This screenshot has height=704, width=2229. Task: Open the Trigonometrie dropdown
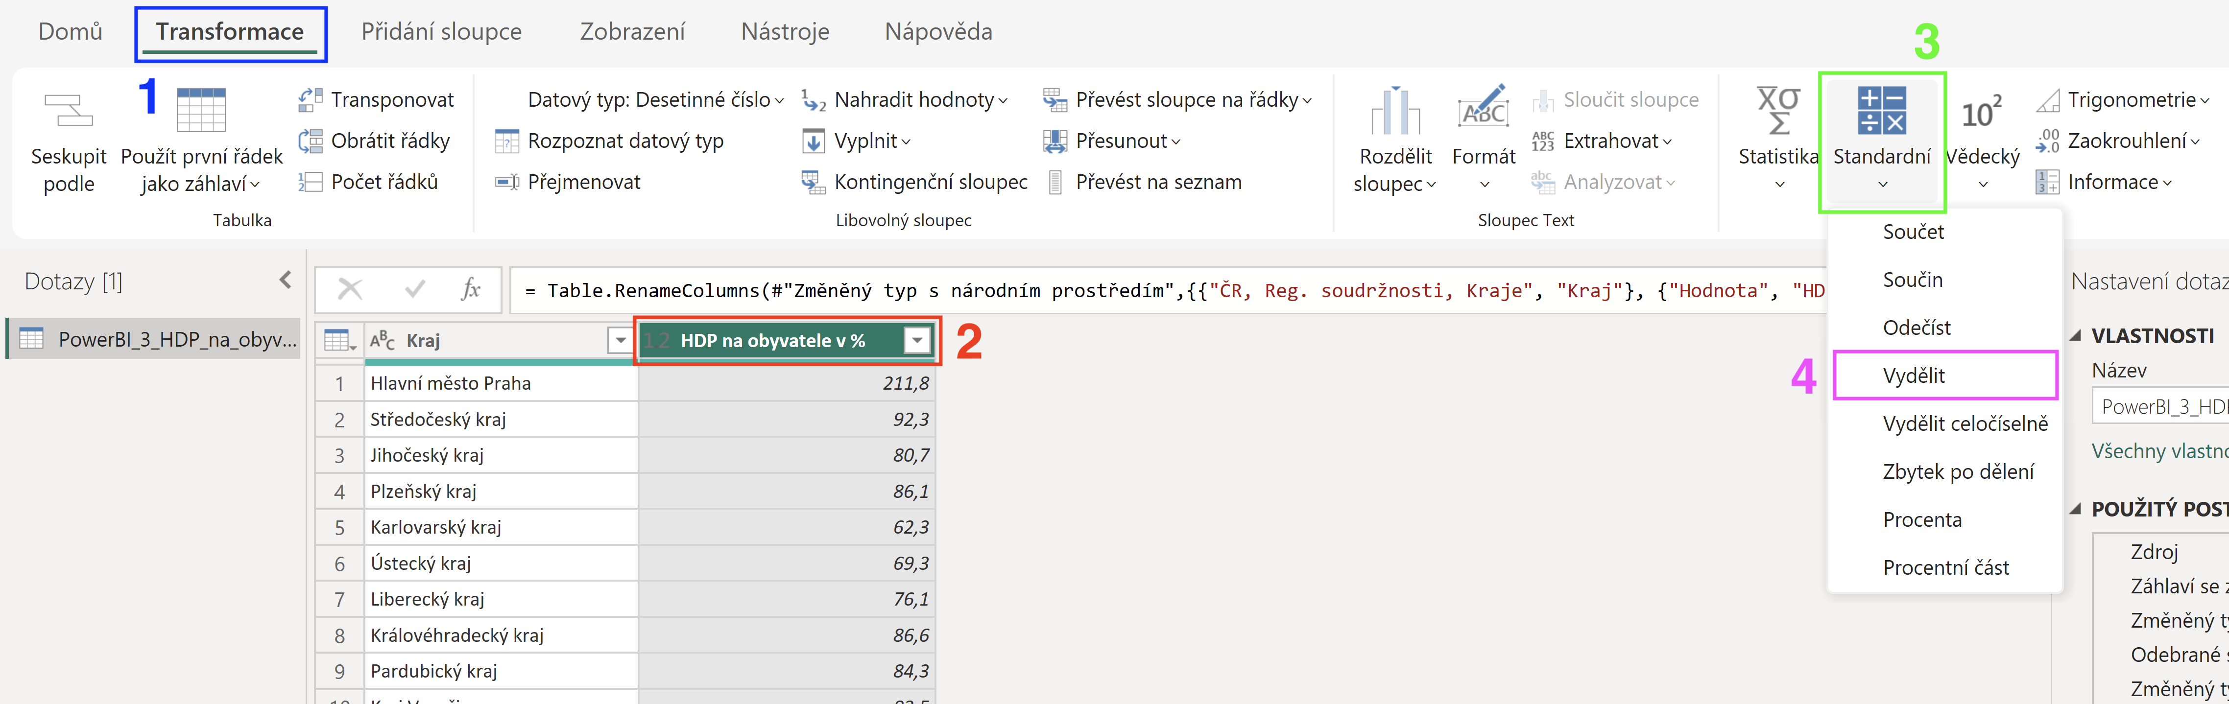(x=2123, y=99)
